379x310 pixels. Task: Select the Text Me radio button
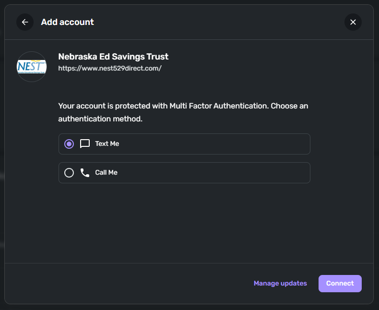click(69, 144)
